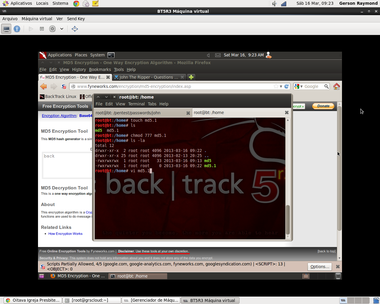Open BackTrack Linux bookmark
The width and height of the screenshot is (380, 304).
[58, 96]
